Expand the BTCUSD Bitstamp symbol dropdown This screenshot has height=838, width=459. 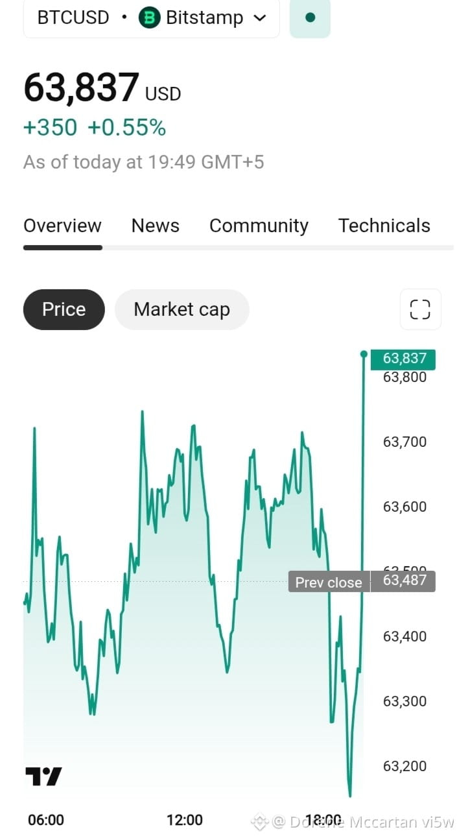click(x=152, y=18)
